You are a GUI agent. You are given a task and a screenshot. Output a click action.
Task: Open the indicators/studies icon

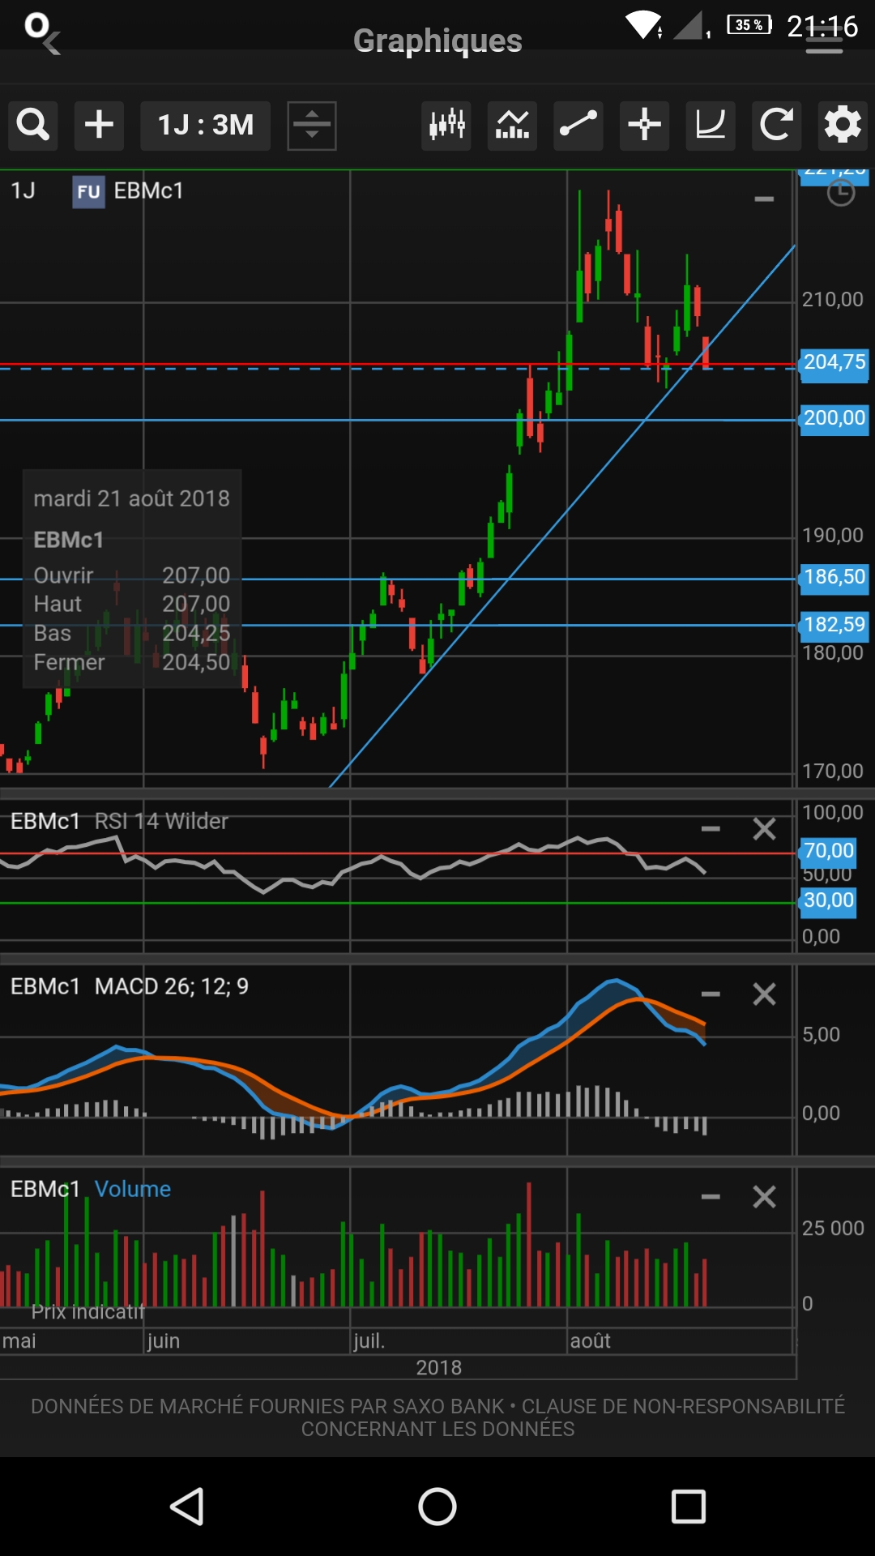512,126
